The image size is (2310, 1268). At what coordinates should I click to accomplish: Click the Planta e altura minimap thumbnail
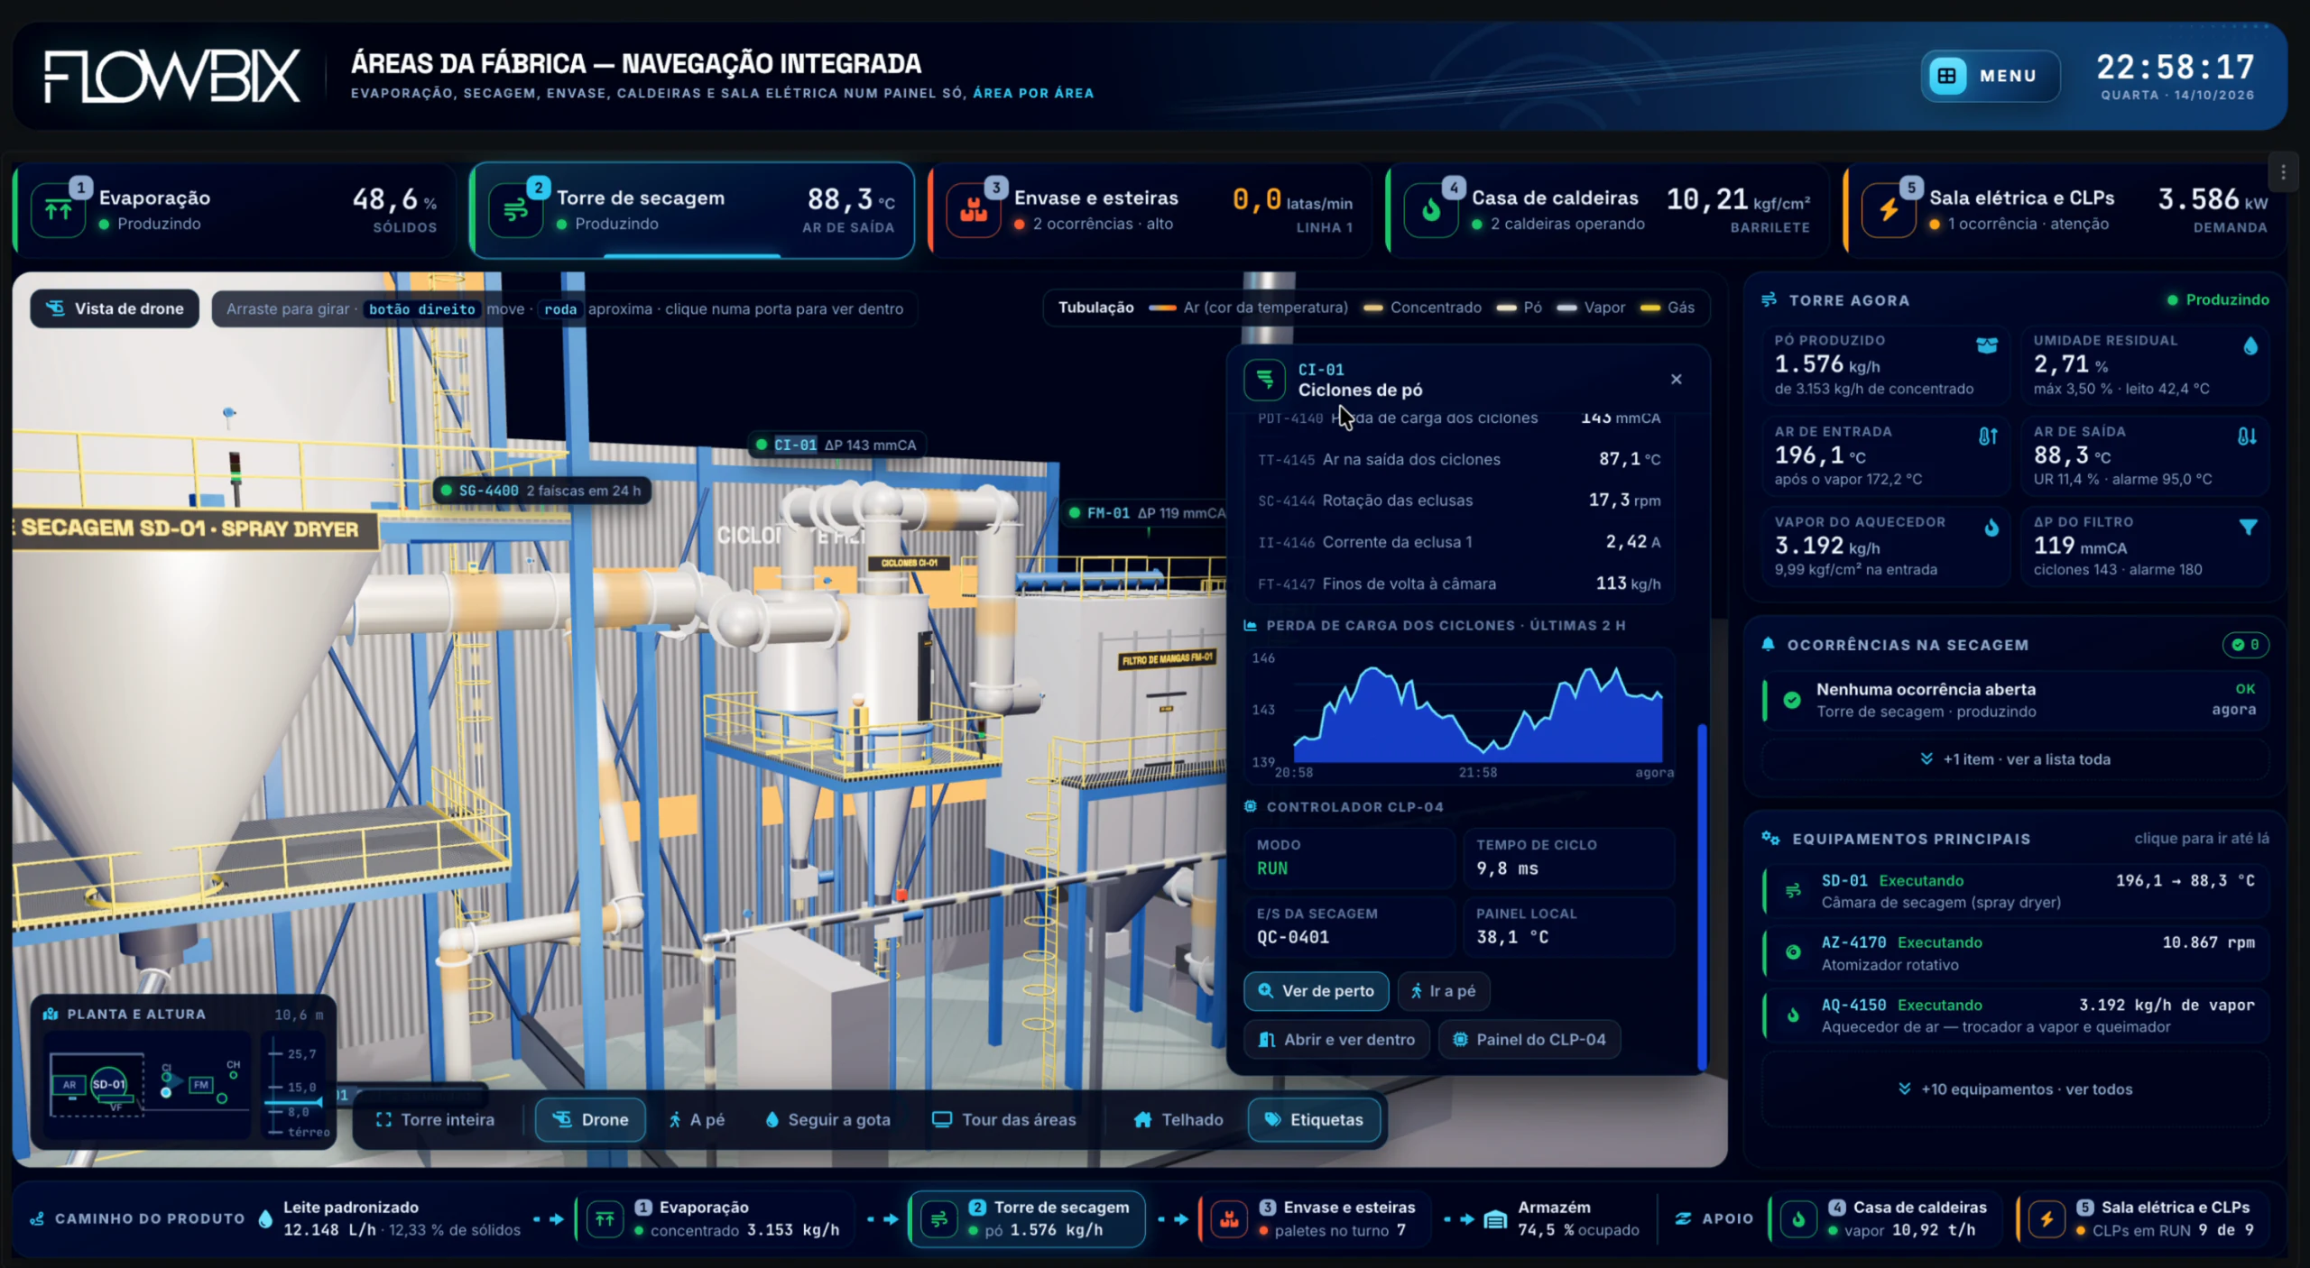coord(149,1086)
